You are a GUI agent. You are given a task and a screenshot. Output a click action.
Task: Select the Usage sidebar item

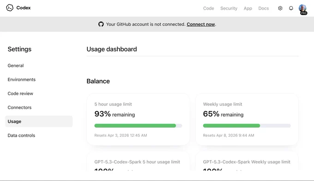point(39,121)
